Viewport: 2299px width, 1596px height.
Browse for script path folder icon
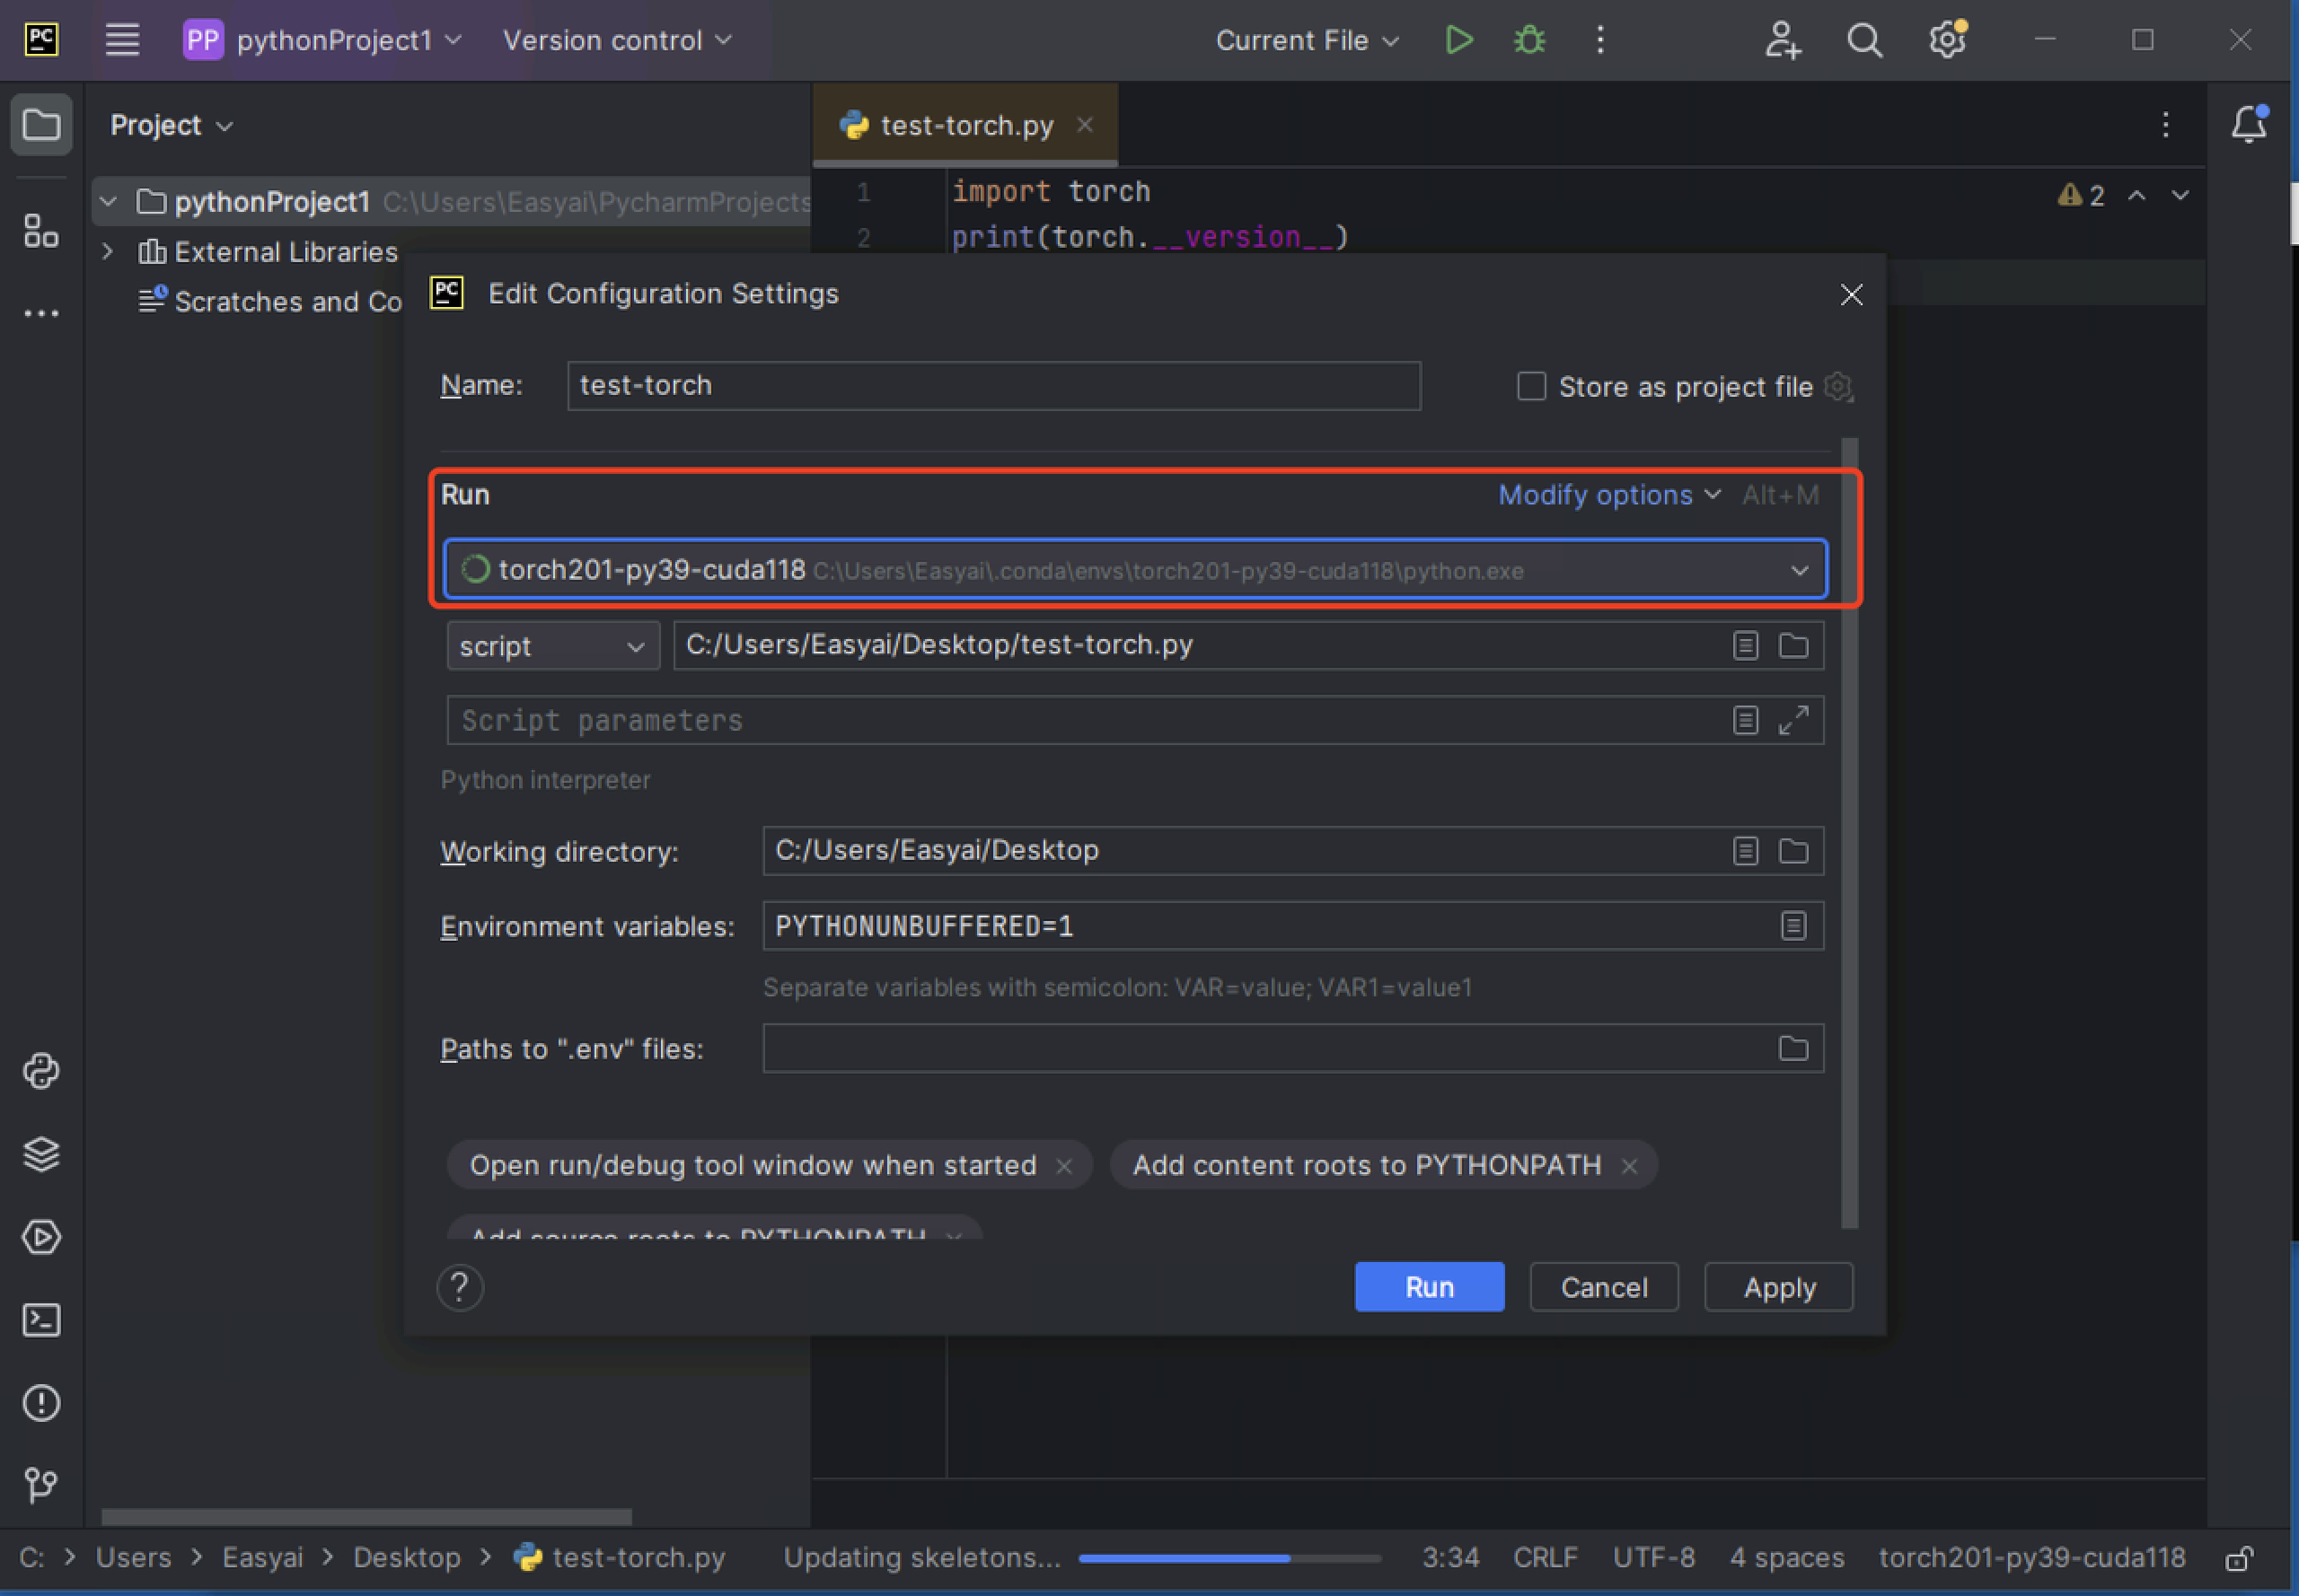tap(1793, 646)
